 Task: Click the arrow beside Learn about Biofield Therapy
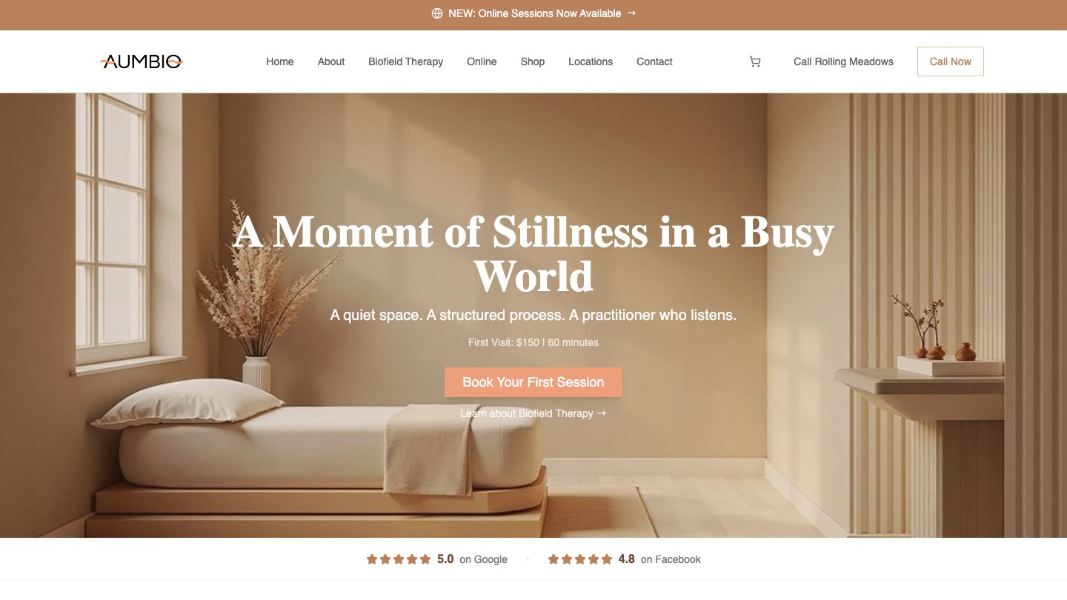(x=602, y=413)
